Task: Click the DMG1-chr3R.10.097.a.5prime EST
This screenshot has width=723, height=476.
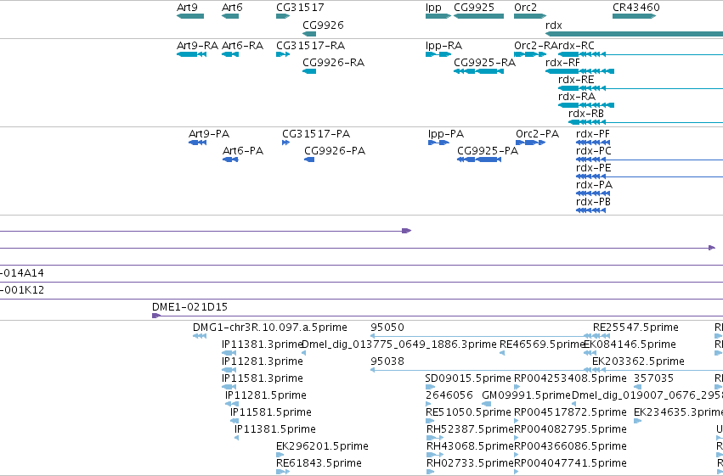Action: pyautogui.click(x=200, y=336)
